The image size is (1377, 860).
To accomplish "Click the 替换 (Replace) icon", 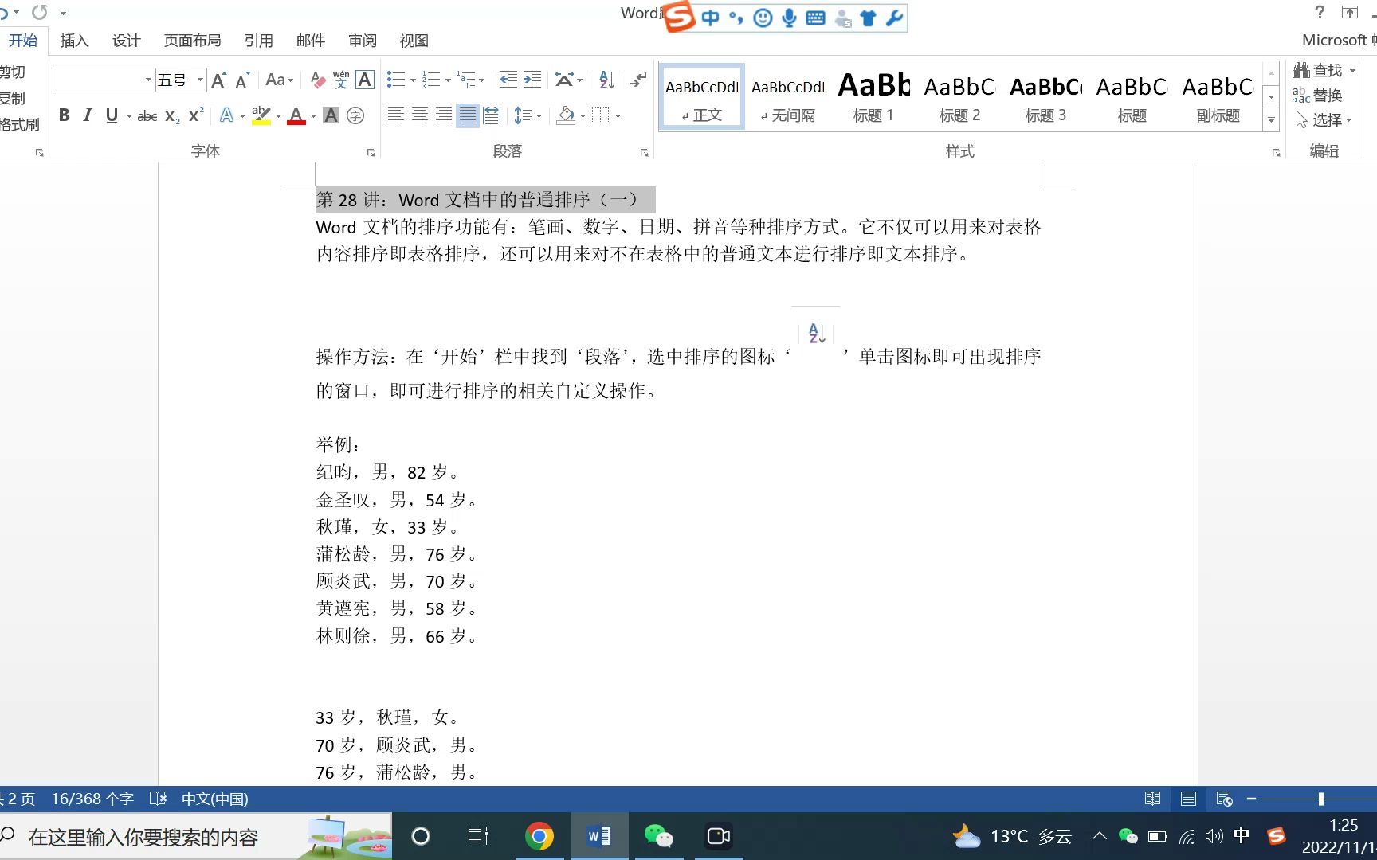I will pyautogui.click(x=1324, y=95).
